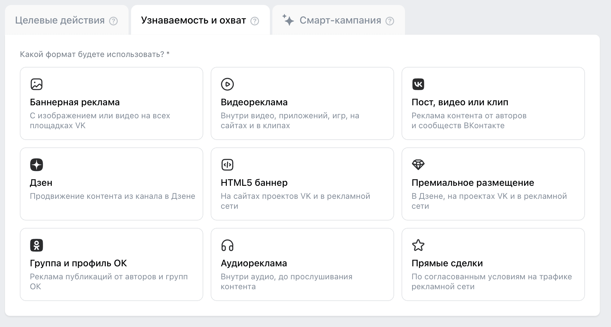Click the star icon of Прямые сделки
This screenshot has width=611, height=327.
(418, 245)
